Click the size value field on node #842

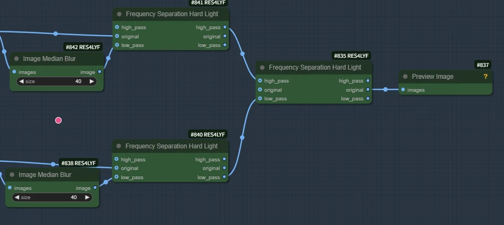[57, 81]
